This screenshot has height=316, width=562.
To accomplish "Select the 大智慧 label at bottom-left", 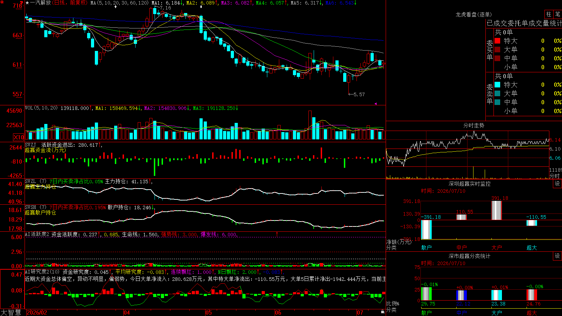I will [x=11, y=312].
